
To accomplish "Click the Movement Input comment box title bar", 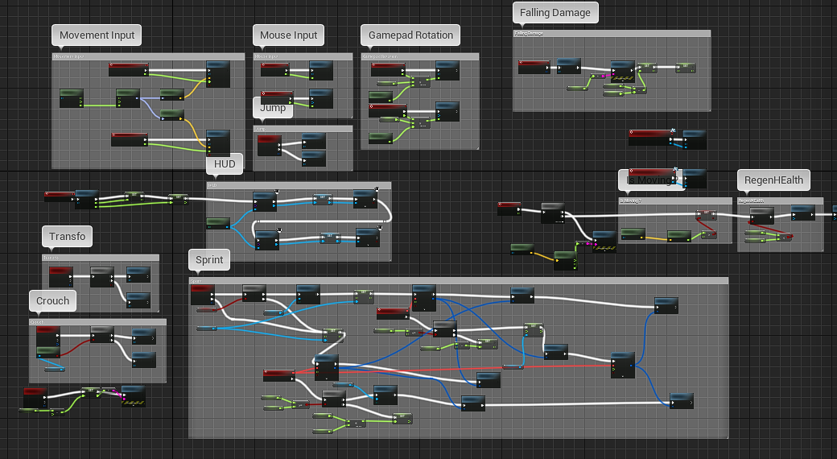I will click(x=148, y=57).
